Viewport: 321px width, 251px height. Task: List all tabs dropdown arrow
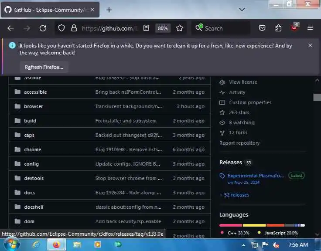click(242, 10)
